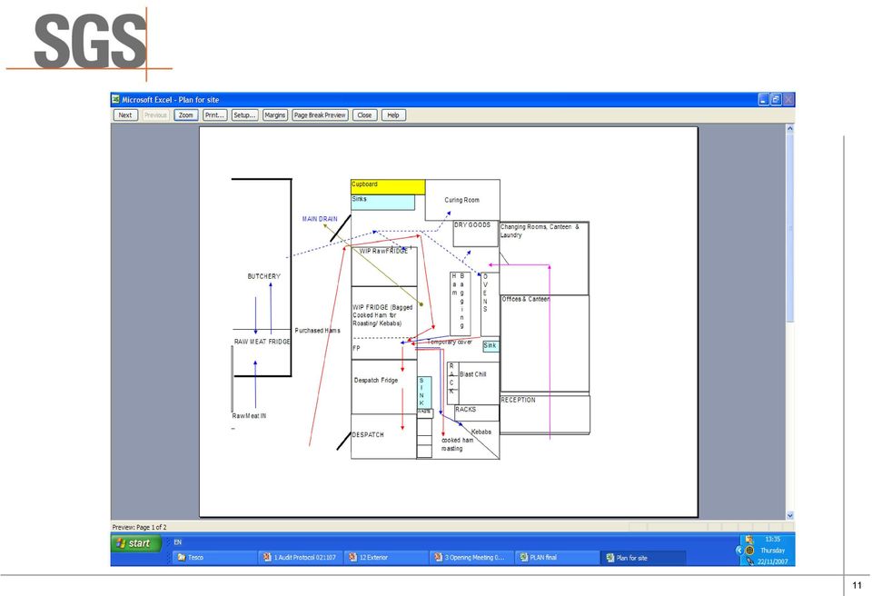
Task: Click the Kebabs label
Action: point(481,432)
